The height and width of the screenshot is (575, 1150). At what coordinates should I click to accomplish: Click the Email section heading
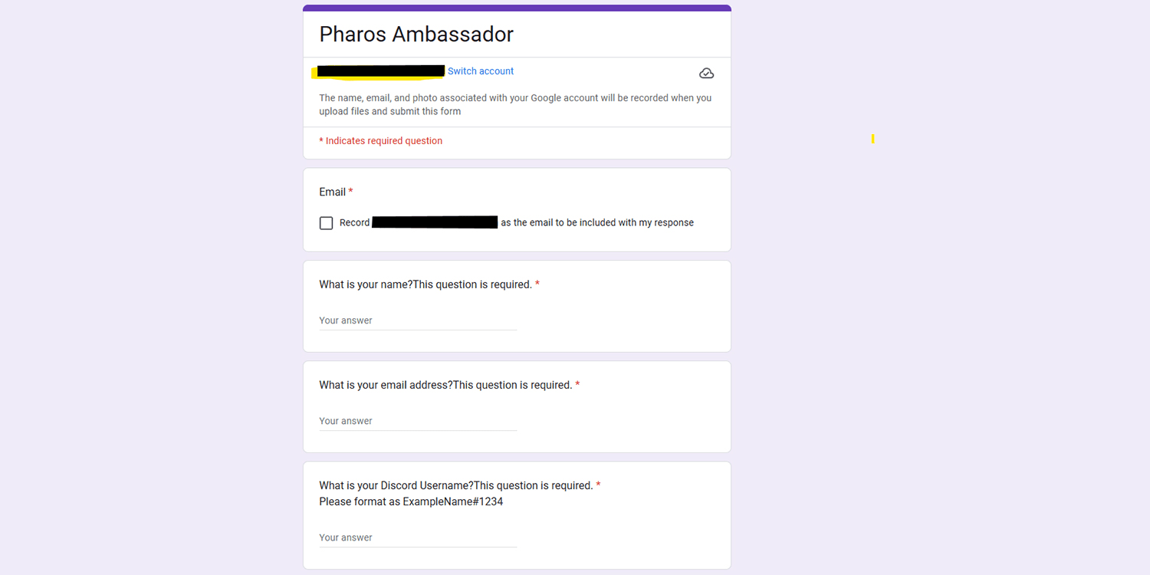(x=332, y=192)
